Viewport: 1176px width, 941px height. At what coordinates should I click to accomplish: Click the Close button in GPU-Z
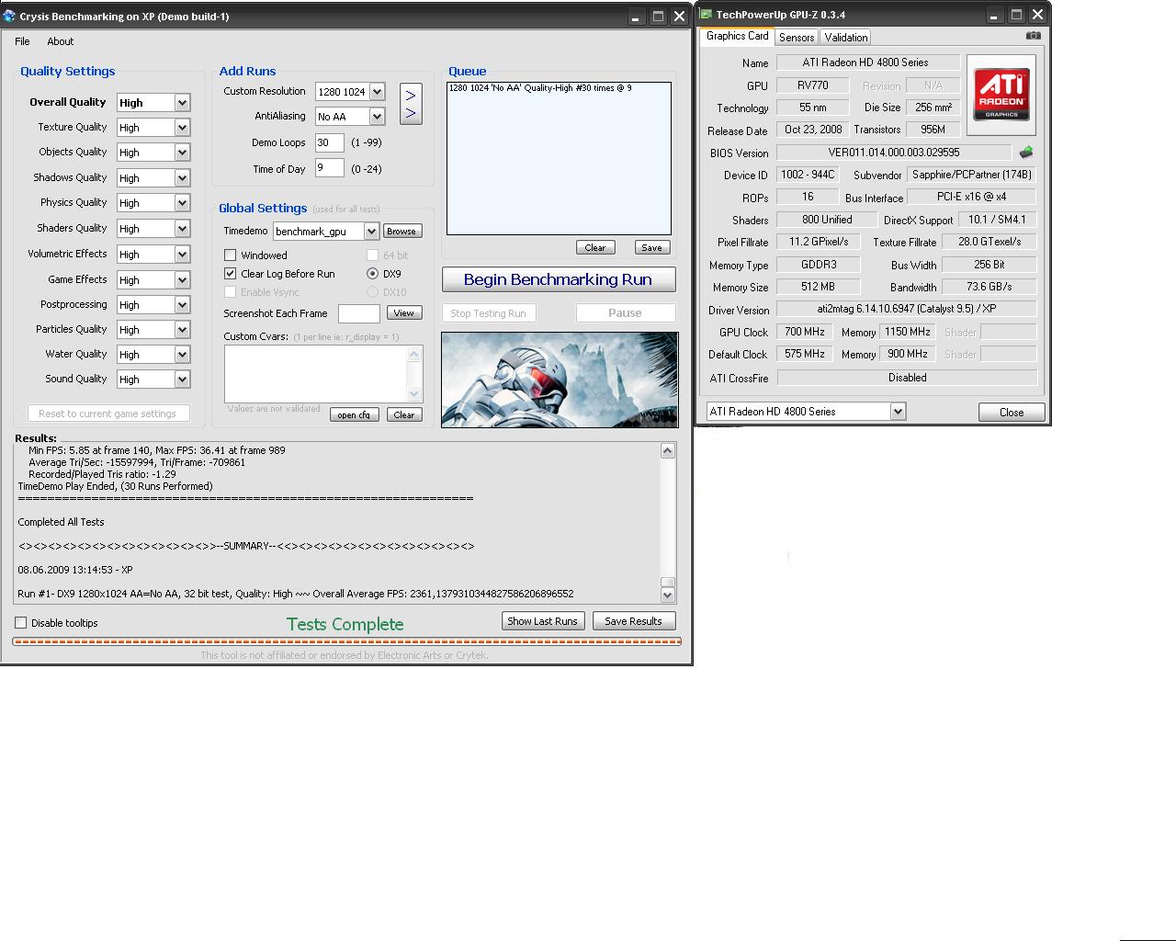[x=1012, y=412]
